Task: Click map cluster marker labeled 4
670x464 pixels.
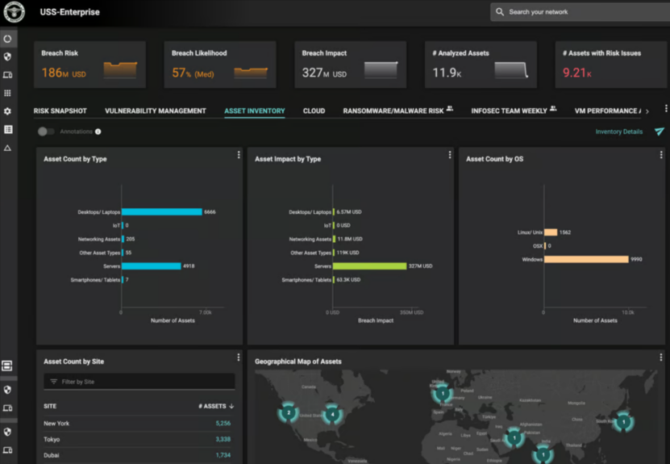Action: point(332,414)
